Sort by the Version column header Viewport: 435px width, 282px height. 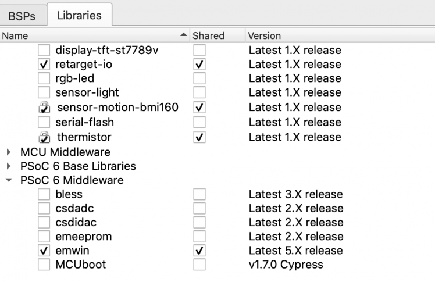265,35
